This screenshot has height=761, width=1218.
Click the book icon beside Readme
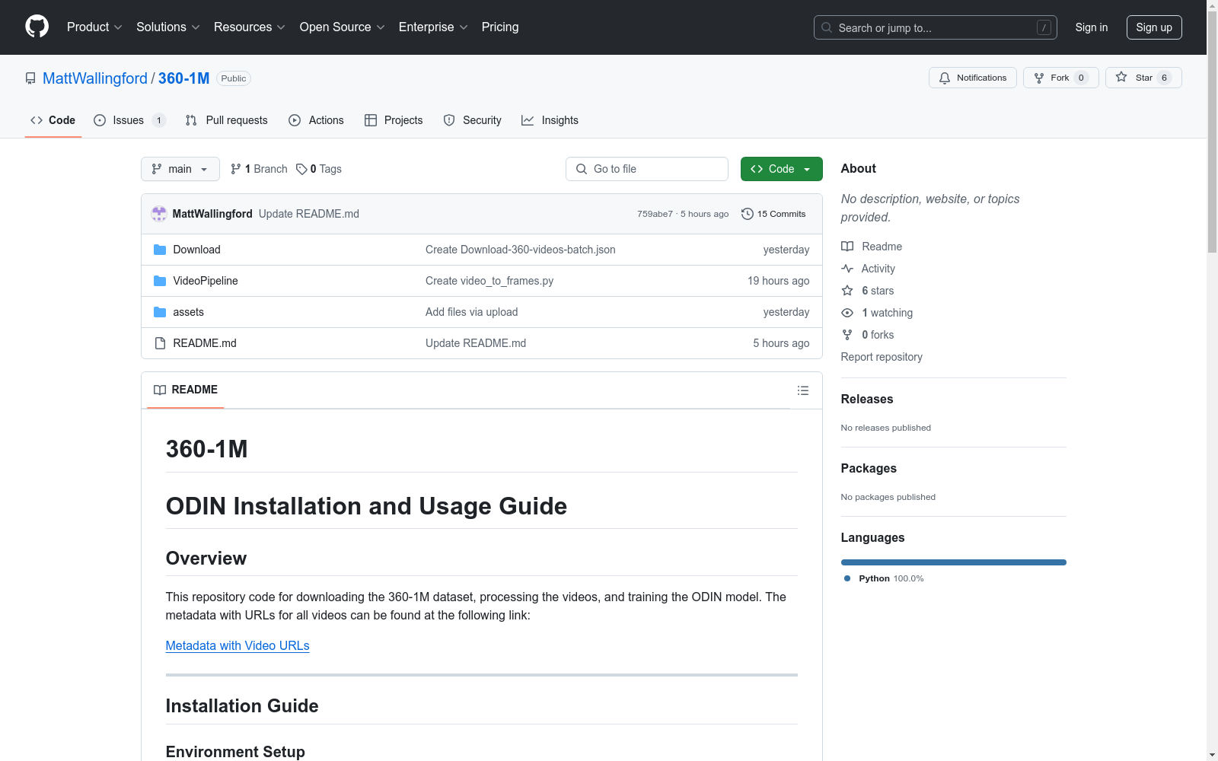pos(847,247)
